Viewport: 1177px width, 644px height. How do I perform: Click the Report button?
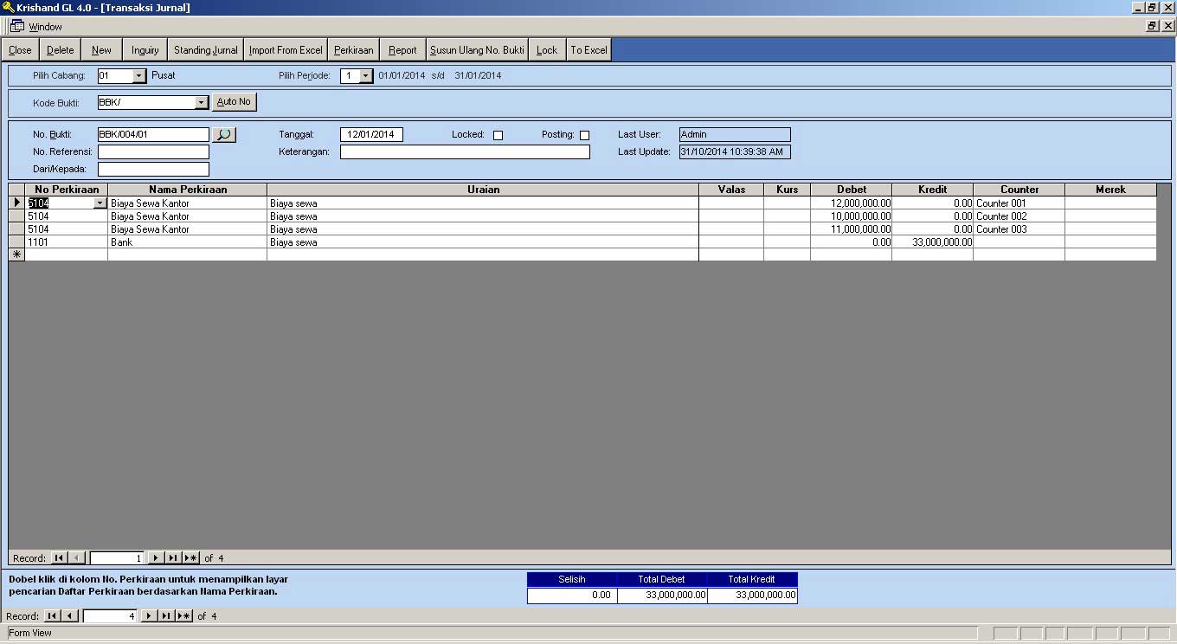tap(402, 50)
